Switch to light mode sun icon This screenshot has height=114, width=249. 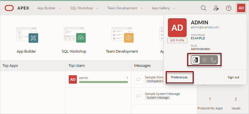[204, 60]
